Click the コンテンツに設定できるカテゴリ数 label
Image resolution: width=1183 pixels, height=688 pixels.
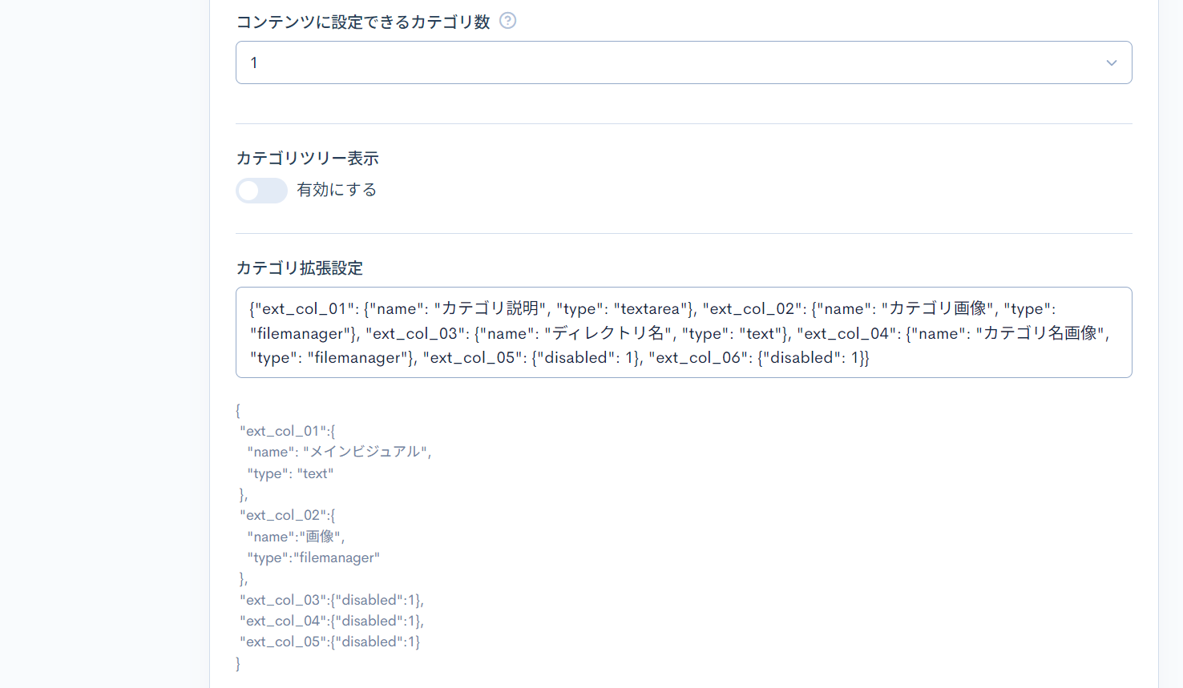pyautogui.click(x=362, y=22)
